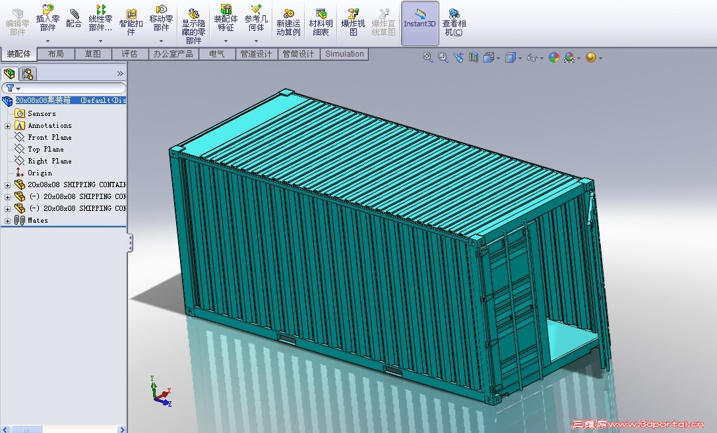Click the tree filter input field
717x433 pixels.
pos(63,88)
